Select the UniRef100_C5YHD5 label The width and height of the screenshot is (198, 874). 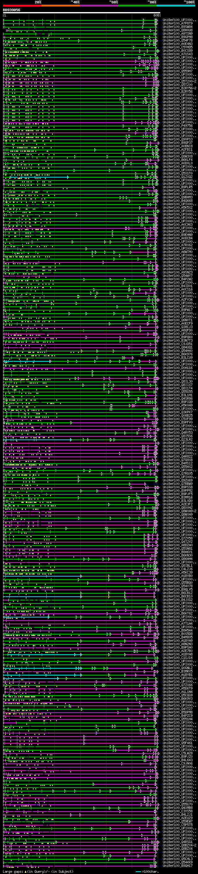click(178, 47)
